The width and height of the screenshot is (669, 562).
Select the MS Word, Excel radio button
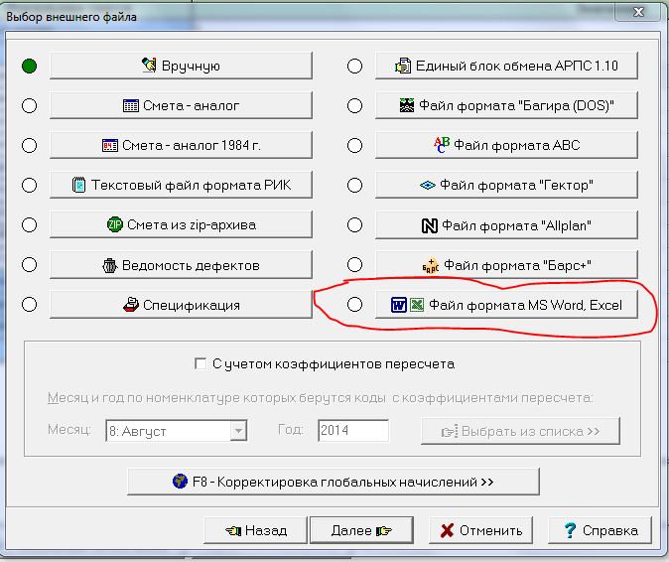click(x=354, y=305)
